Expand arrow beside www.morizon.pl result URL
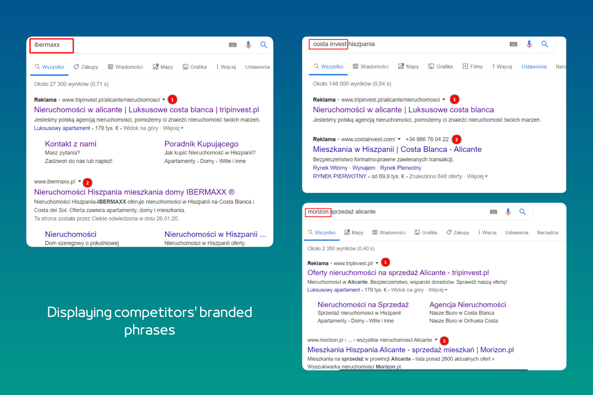 point(436,340)
